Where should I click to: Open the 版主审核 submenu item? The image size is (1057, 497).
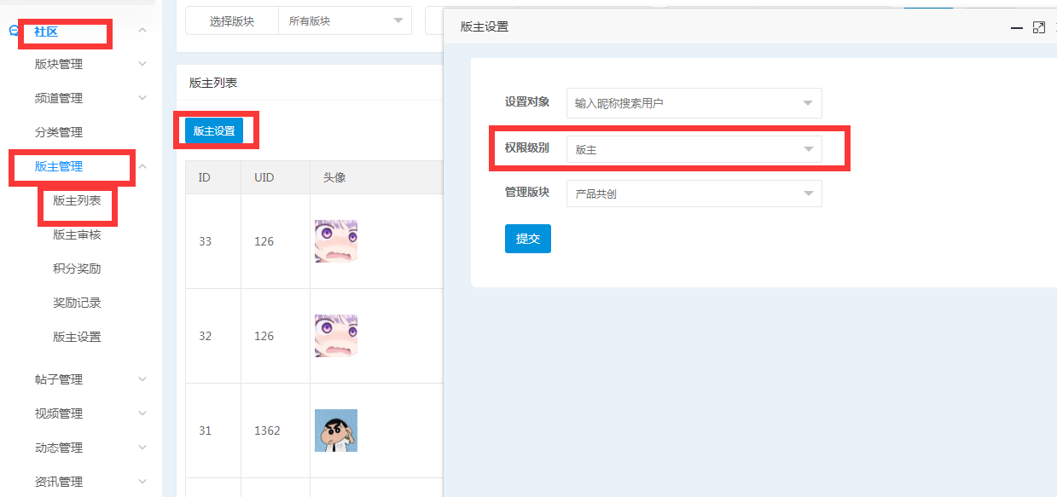tap(77, 234)
